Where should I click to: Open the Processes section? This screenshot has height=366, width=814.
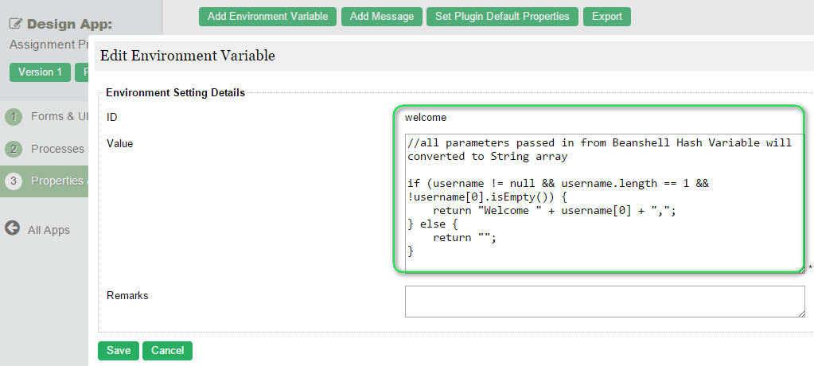(x=57, y=149)
